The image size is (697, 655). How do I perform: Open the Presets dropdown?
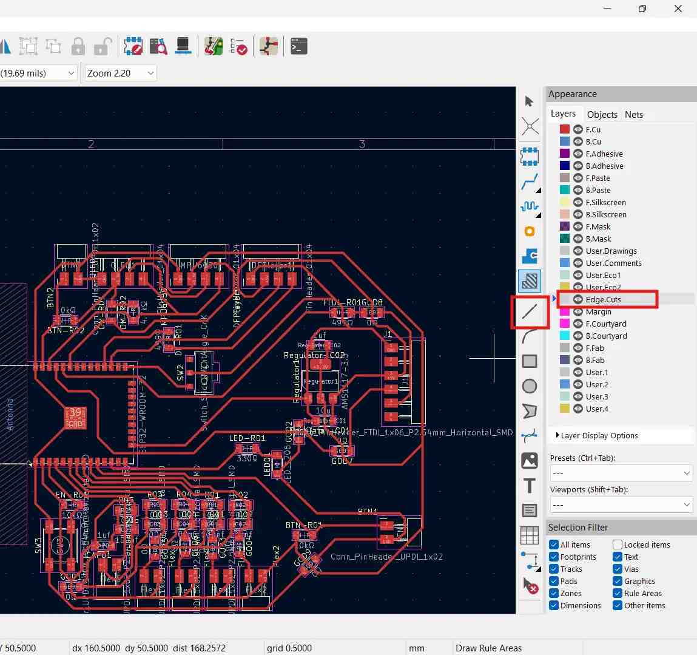click(x=621, y=473)
